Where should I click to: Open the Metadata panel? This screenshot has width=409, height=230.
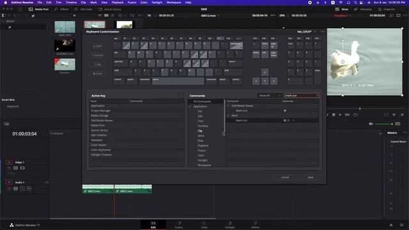pos(363,9)
